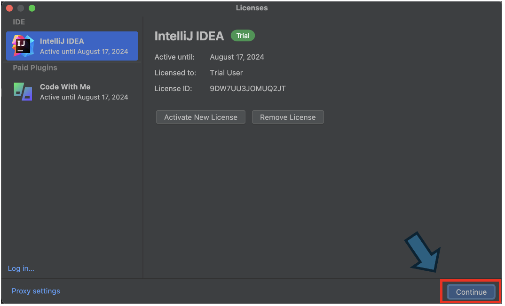The height and width of the screenshot is (306, 505).
Task: Click the IntelliJ IDEA logo icon in sidebar
Action: pos(23,46)
